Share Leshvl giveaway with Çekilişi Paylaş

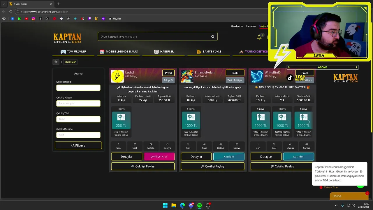pos(143,166)
